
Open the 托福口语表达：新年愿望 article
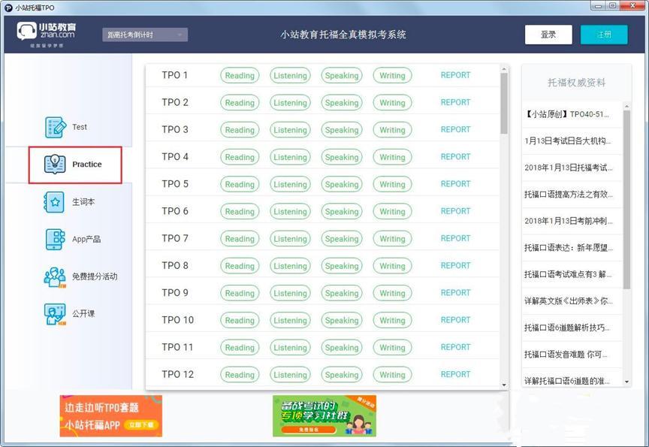569,247
